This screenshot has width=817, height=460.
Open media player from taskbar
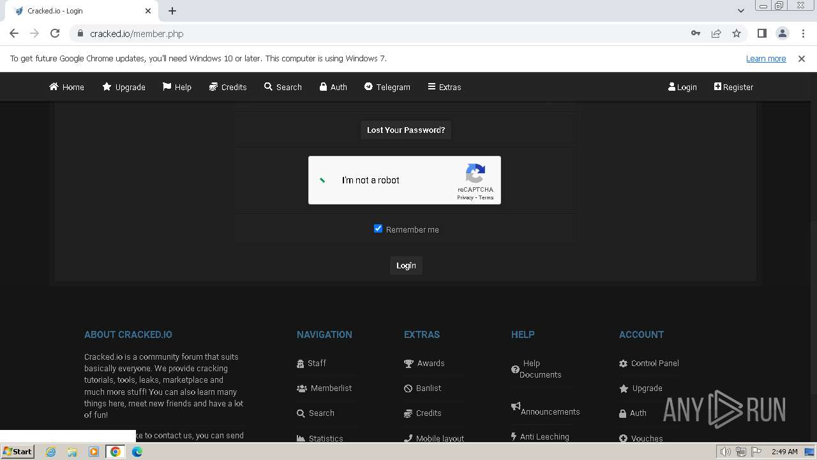click(x=94, y=452)
